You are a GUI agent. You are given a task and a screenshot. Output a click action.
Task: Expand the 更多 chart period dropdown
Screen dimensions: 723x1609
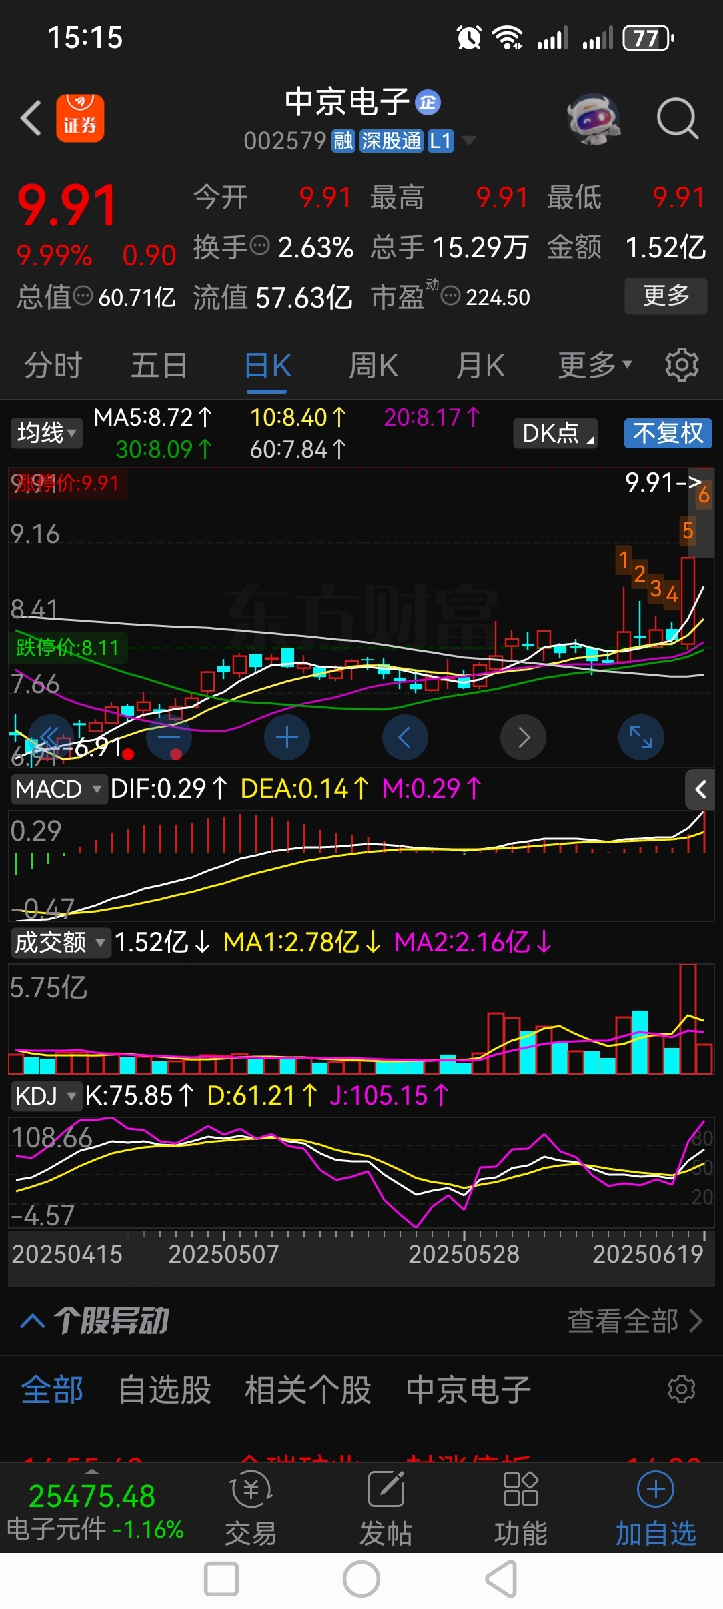coord(594,366)
